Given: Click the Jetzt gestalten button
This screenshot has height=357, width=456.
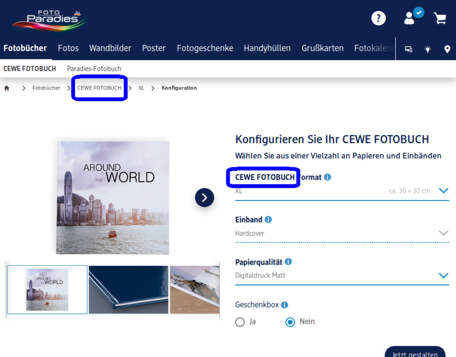Looking at the screenshot, I should pos(415,352).
